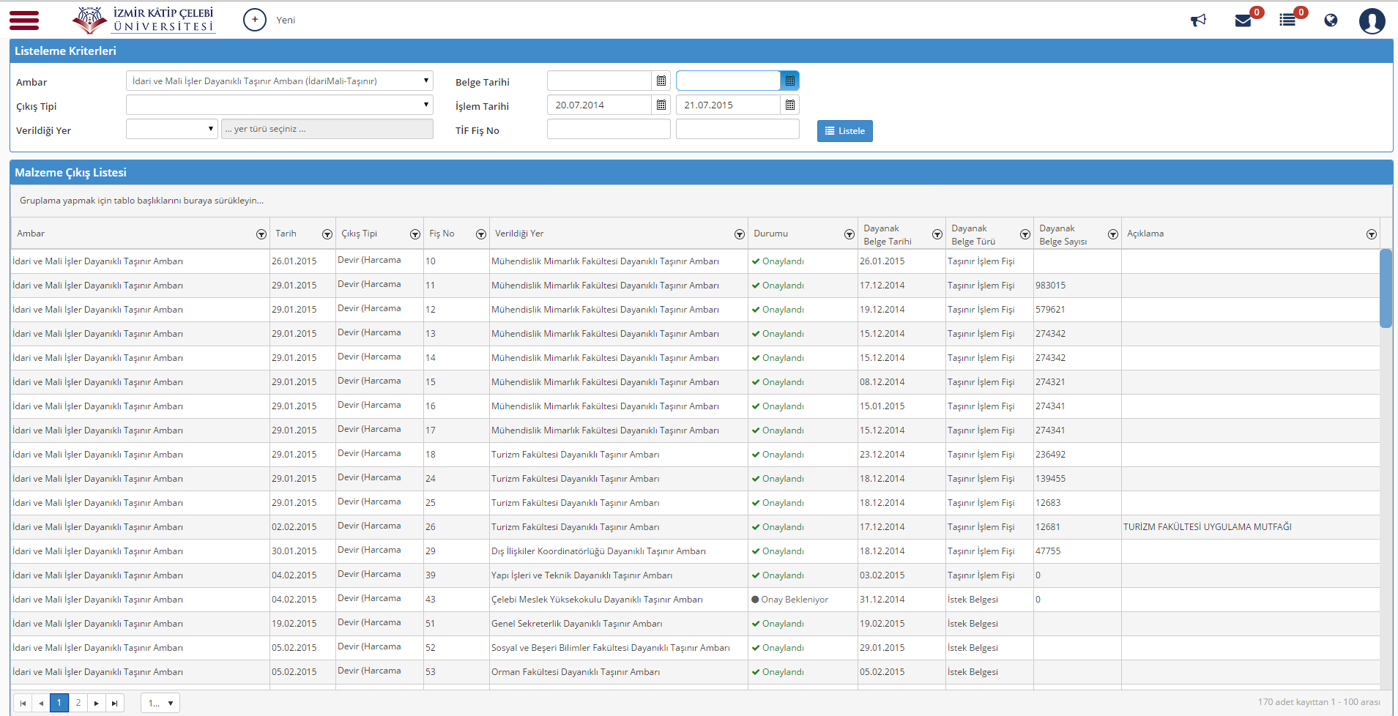Image resolution: width=1398 pixels, height=716 pixels.
Task: Open filter for Durumu column
Action: (849, 234)
